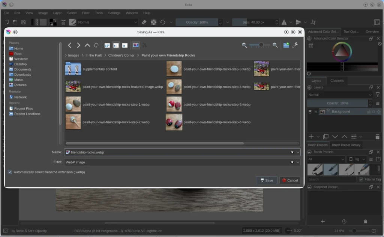Screen dimensions: 384x237
Task: Go to Children's Corner breadcrumb
Action: (121, 55)
